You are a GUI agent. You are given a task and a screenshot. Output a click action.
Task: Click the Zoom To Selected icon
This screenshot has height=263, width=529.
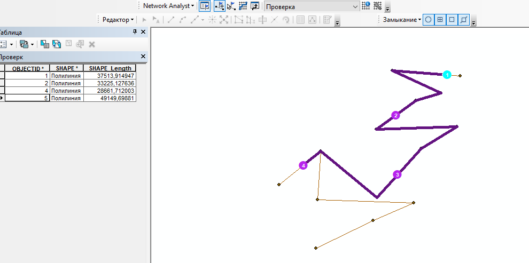80,44
